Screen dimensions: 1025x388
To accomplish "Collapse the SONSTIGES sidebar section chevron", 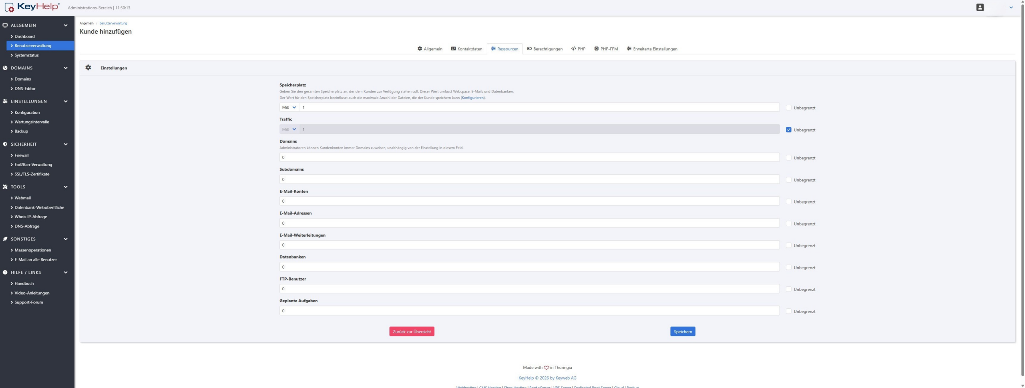I will point(66,239).
